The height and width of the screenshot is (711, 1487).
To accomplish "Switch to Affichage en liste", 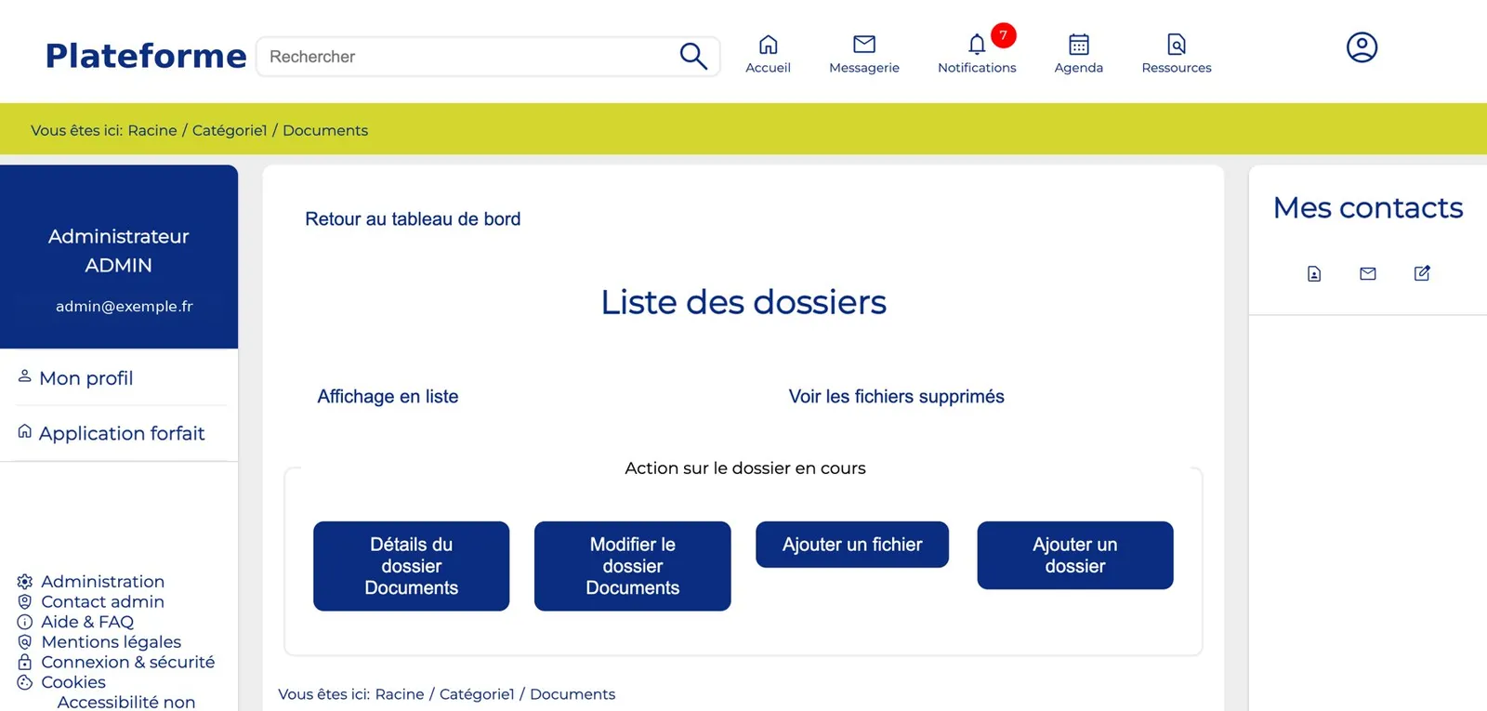I will [x=388, y=397].
